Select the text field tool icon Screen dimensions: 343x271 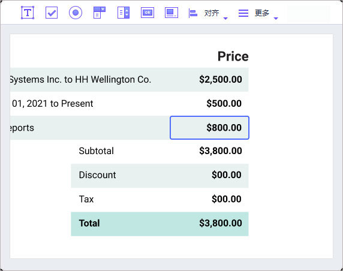[28, 13]
